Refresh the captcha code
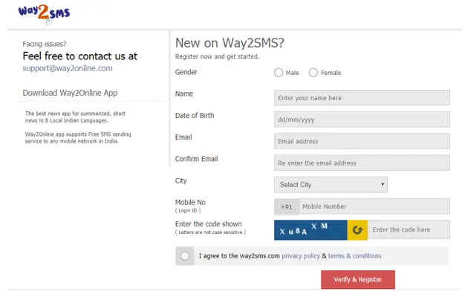 tap(357, 230)
